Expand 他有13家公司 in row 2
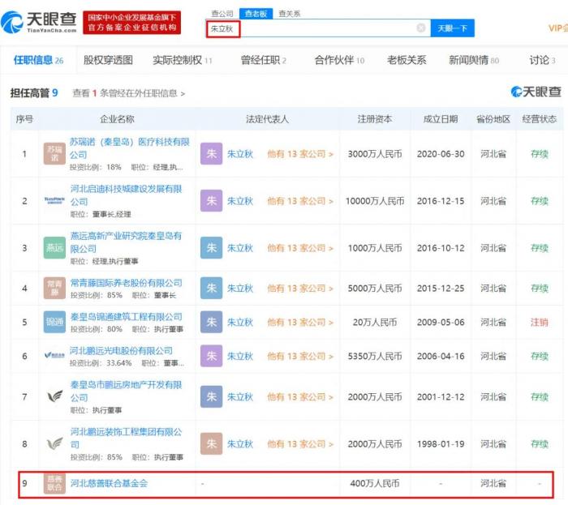The width and height of the screenshot is (568, 505). tap(300, 201)
